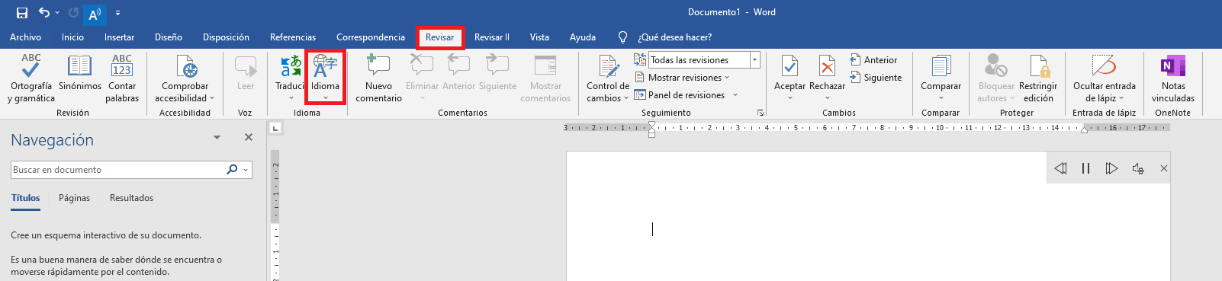Open the Todas las revisiones combo box
Viewport: 1222px width, 281px height.
click(705, 60)
